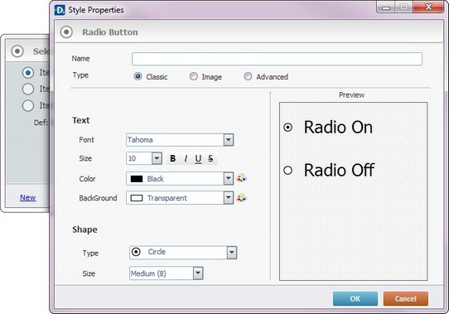449x314 pixels.
Task: Click the Radio On preview text
Action: 338,128
